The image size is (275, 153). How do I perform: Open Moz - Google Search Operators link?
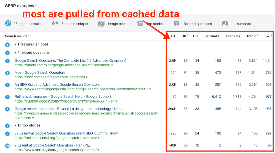tap(40, 73)
